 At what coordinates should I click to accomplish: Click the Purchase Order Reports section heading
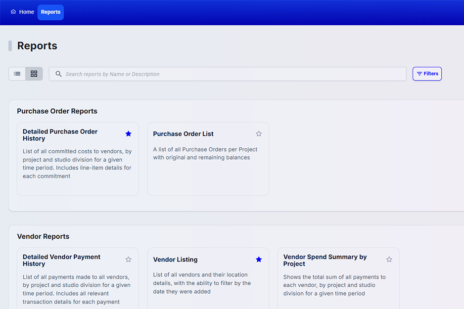(57, 111)
